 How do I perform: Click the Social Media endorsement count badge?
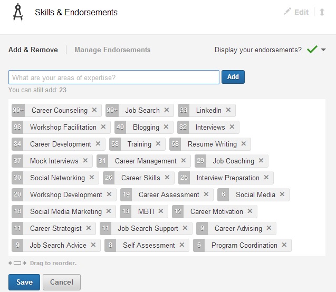click(223, 194)
